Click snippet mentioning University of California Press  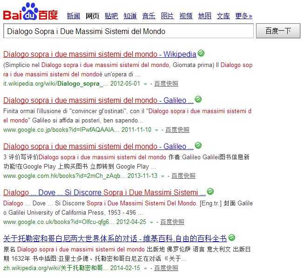128,208
